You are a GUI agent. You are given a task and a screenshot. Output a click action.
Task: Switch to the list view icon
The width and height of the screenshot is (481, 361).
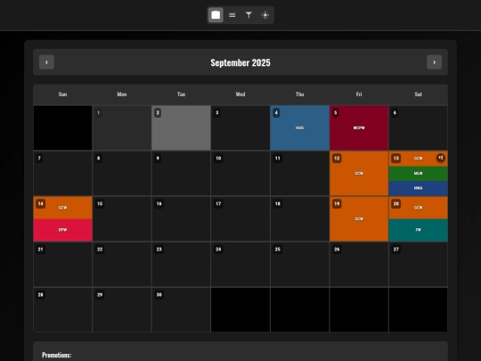[232, 15]
